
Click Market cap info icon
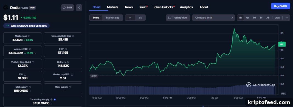pyautogui.click(x=29, y=36)
